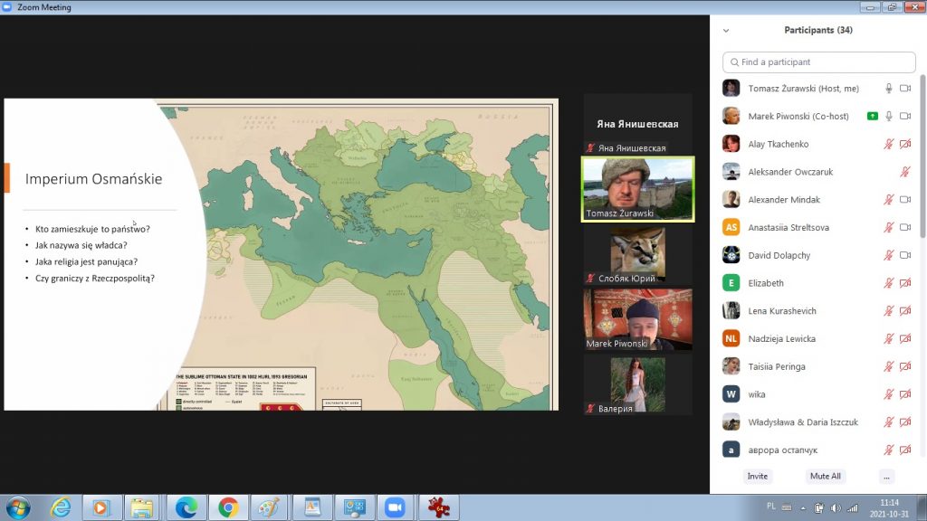This screenshot has height=521, width=927.
Task: Toggle Lena Kurashevich's muted microphone
Action: [889, 311]
